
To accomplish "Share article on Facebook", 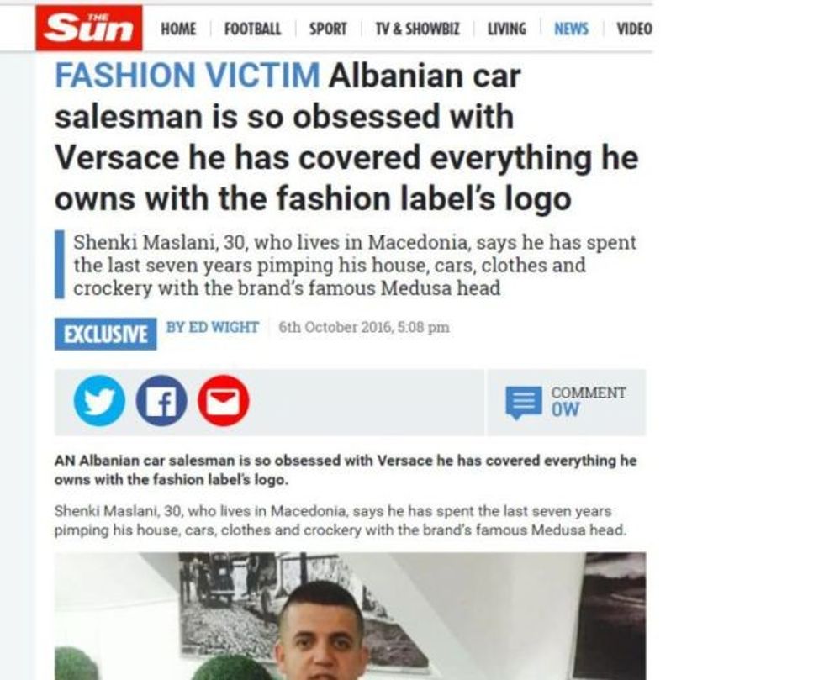I will 161,400.
